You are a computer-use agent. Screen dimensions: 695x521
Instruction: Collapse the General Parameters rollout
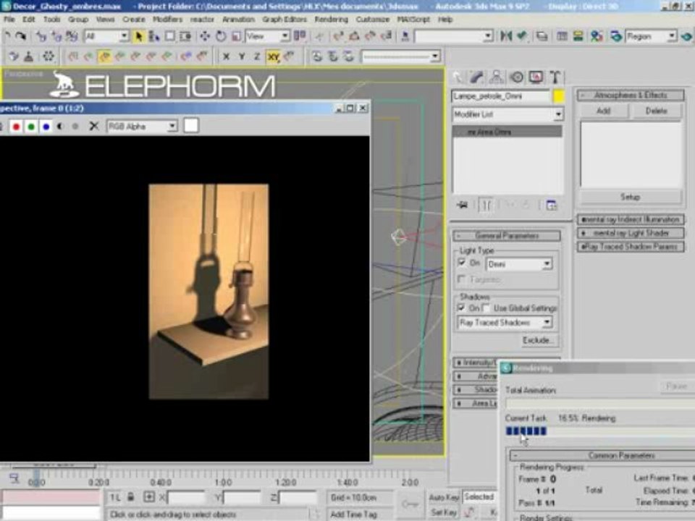click(x=507, y=236)
